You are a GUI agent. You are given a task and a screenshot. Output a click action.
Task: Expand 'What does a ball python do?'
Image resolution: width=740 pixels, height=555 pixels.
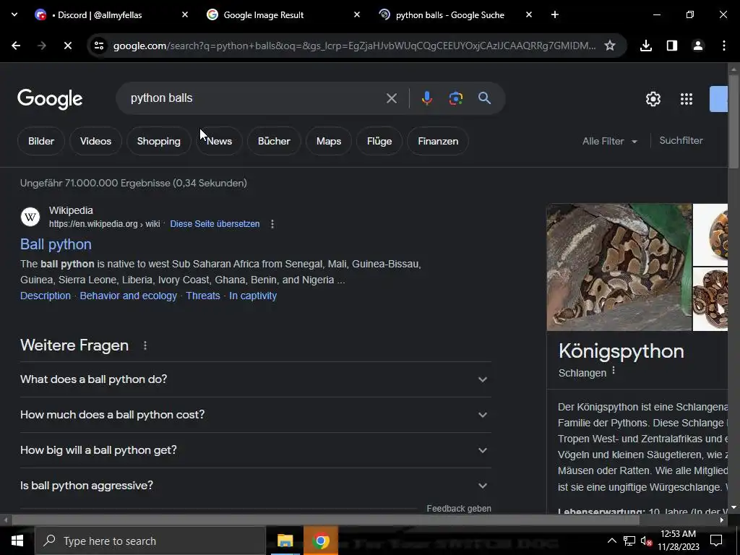click(255, 379)
